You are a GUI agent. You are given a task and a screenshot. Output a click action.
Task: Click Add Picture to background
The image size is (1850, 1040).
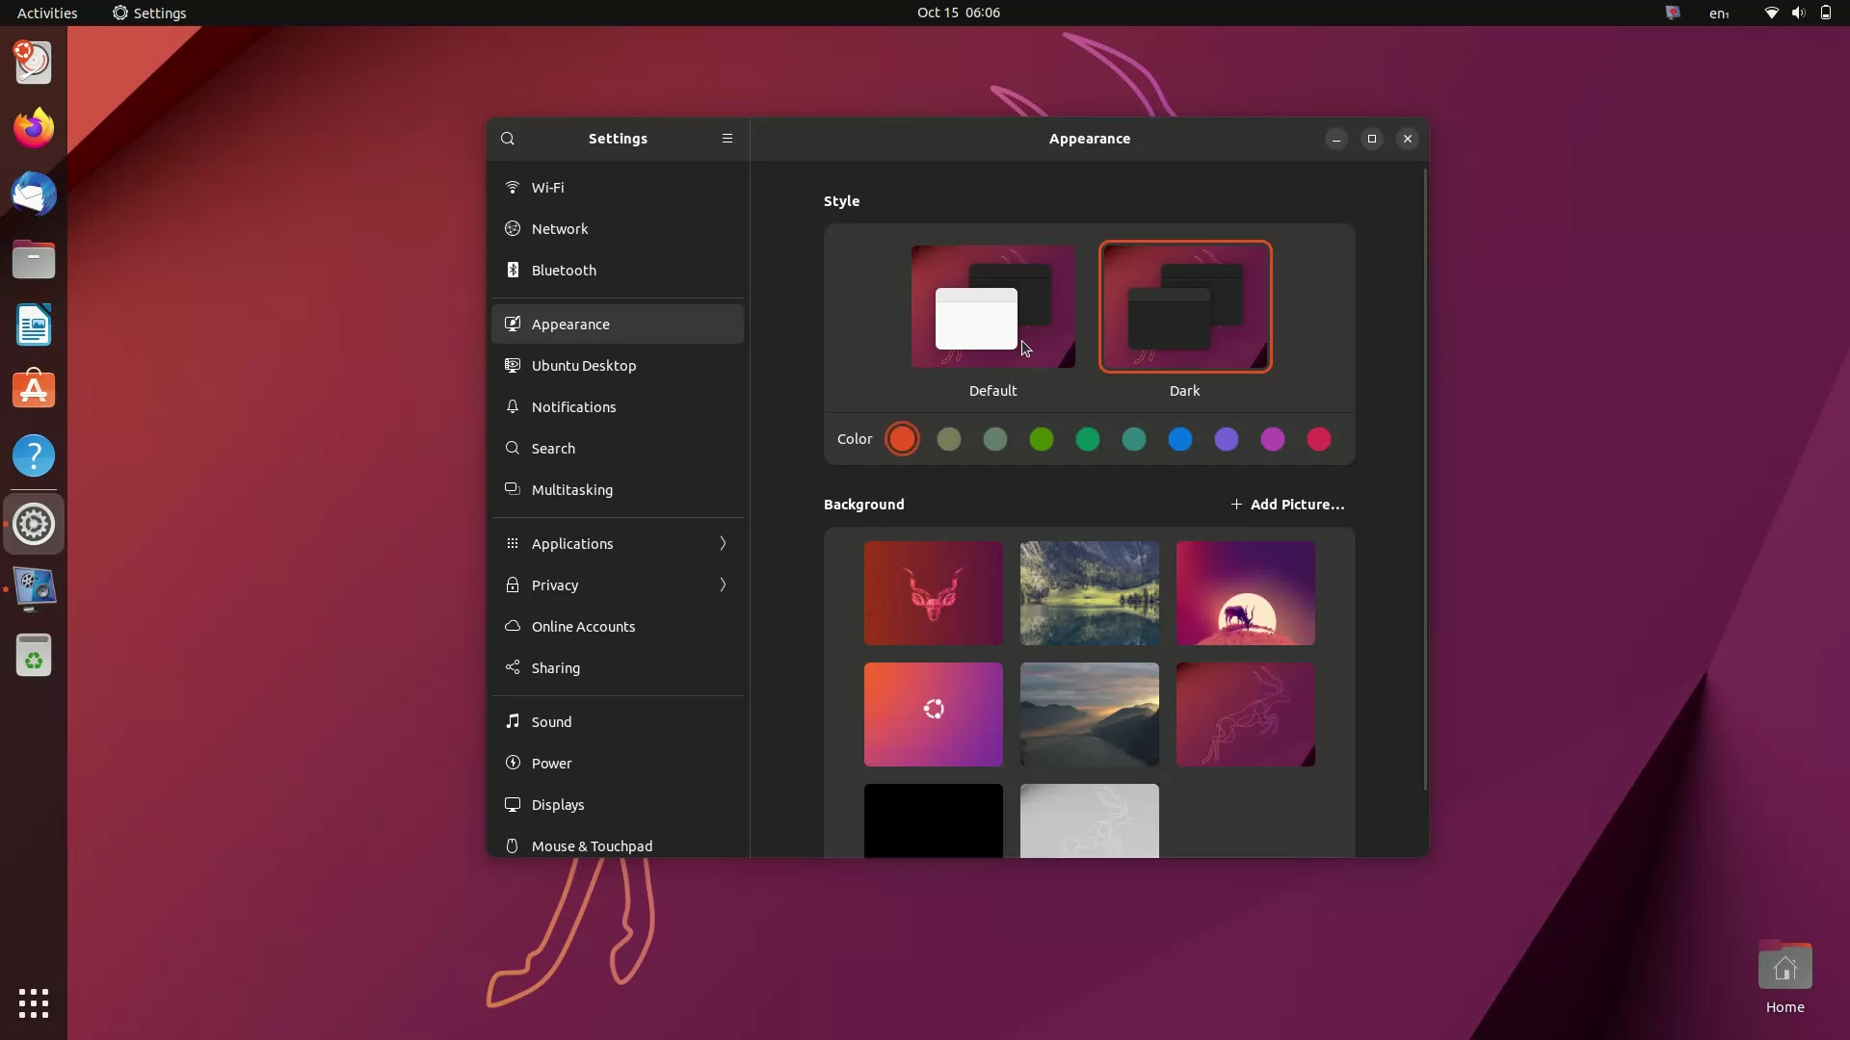[1286, 503]
